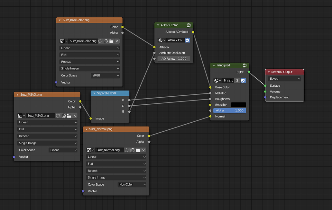This screenshot has width=332, height=210.
Task: Open node tree browser in Principled node
Action: click(217, 81)
